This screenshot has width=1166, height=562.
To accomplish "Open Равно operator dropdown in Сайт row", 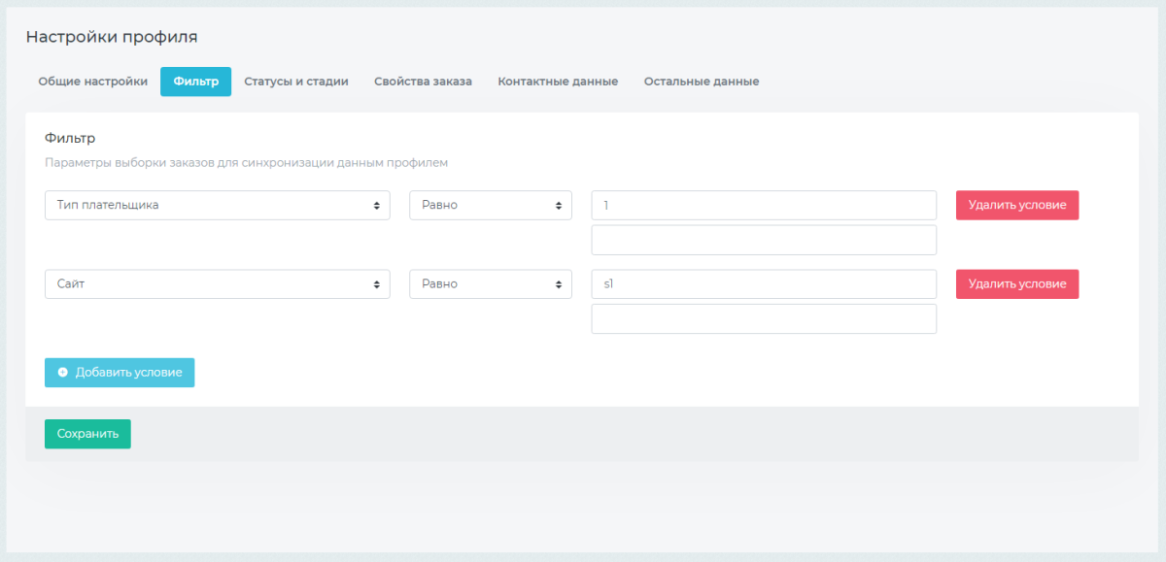I will (490, 284).
